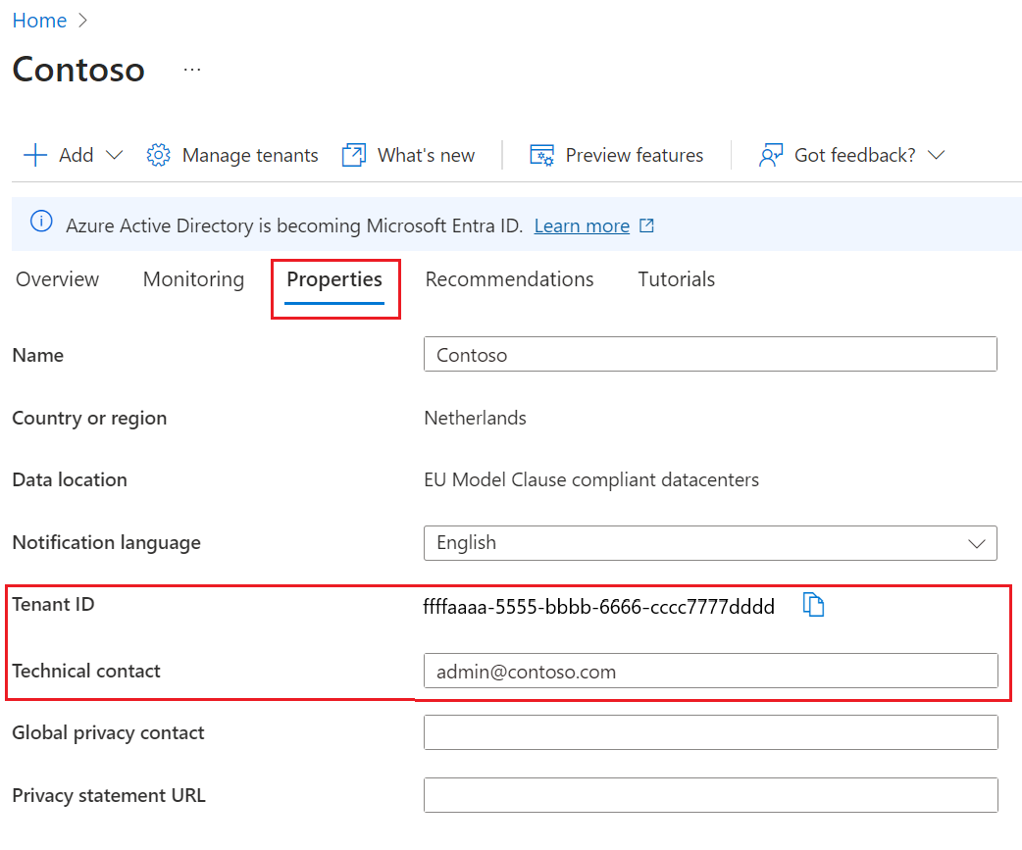
Task: Click the info icon in the banner
Action: point(42,222)
